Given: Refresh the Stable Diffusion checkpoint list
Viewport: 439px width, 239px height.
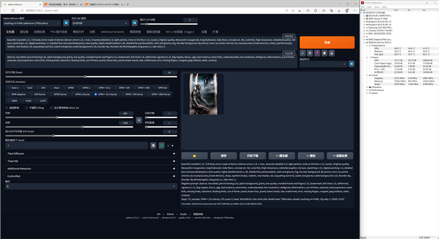Looking at the screenshot, I should pos(66,23).
